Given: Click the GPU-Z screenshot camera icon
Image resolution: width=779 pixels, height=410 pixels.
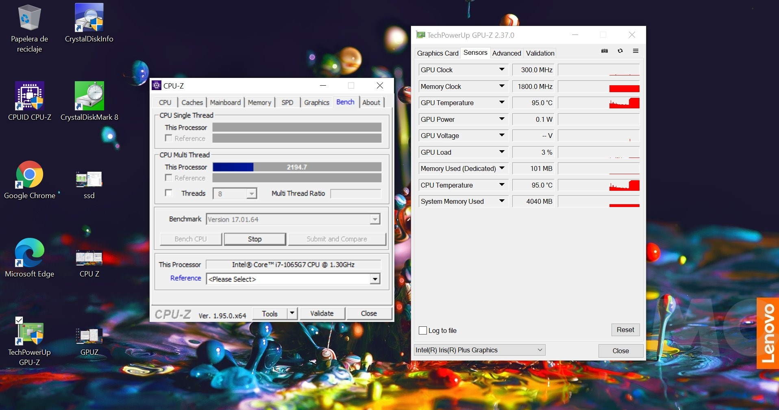Looking at the screenshot, I should pos(605,51).
